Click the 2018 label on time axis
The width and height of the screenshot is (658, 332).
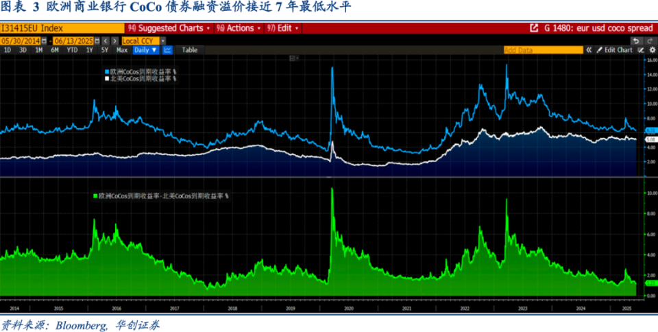coord(232,309)
